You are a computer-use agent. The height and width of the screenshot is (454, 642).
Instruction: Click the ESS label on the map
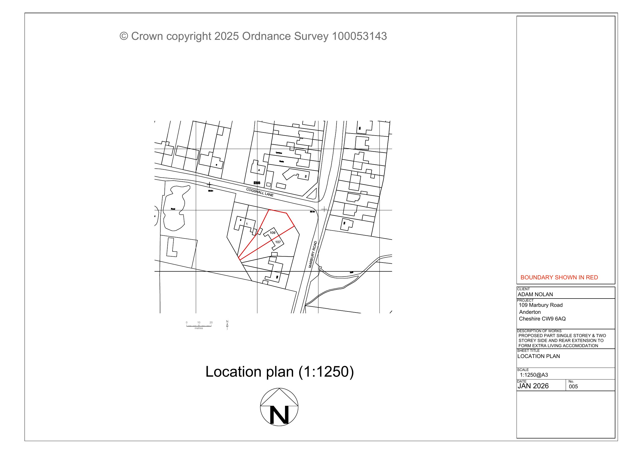click(257, 183)
